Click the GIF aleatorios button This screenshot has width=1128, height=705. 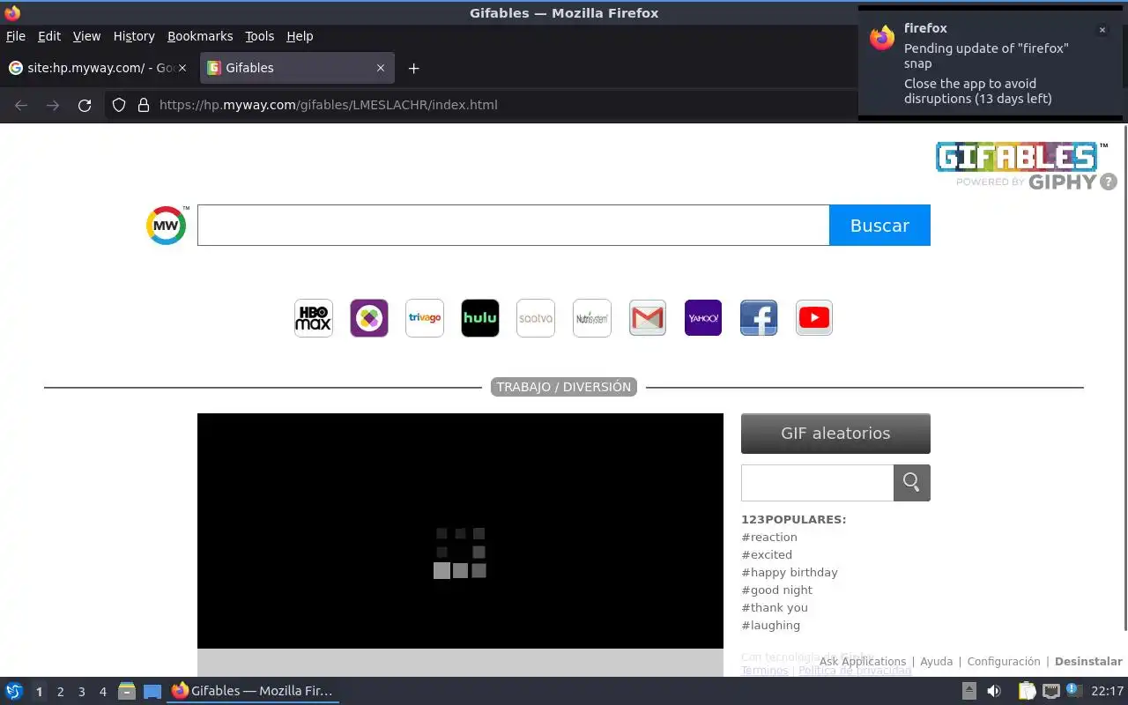pos(835,434)
